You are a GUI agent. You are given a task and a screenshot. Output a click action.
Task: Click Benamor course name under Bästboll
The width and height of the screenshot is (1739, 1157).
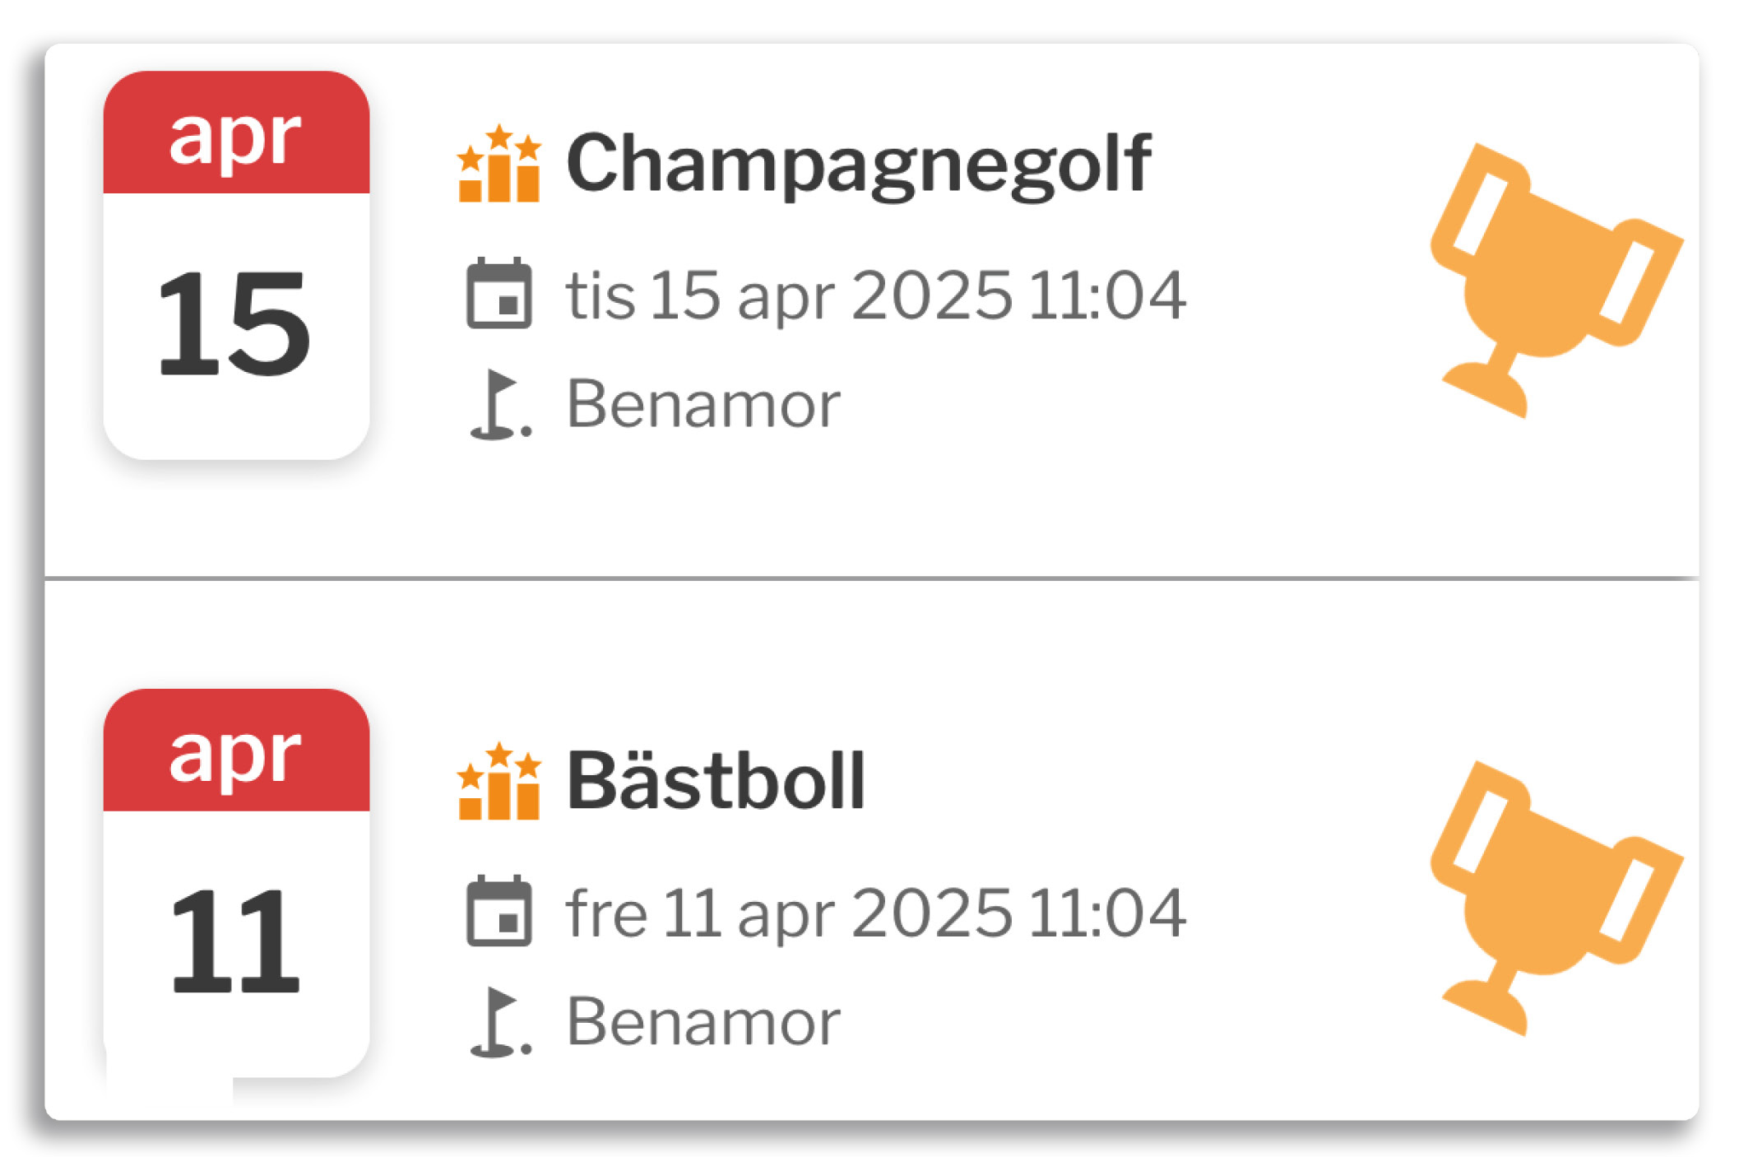703,1022
